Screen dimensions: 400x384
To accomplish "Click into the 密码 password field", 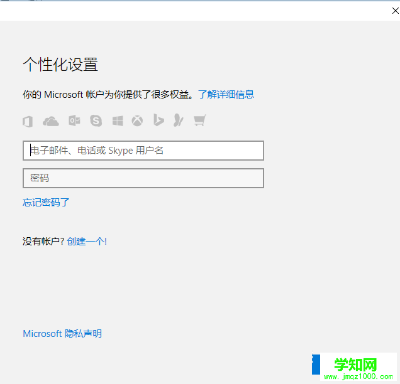I will click(x=143, y=178).
